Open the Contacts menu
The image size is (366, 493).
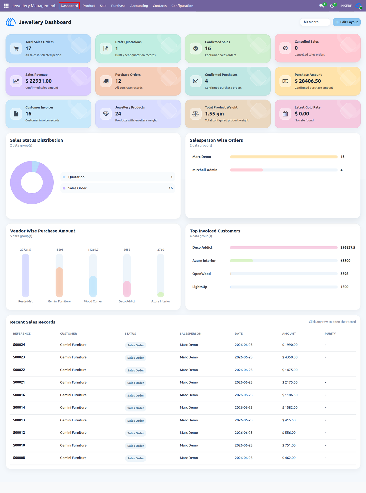159,6
